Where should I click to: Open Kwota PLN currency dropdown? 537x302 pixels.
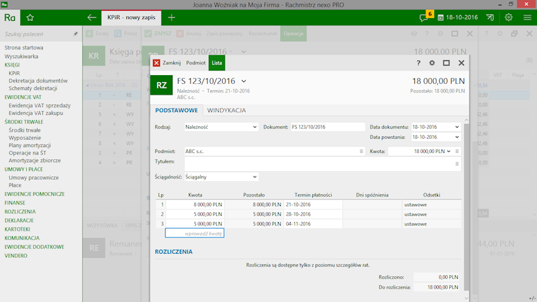tap(448, 152)
